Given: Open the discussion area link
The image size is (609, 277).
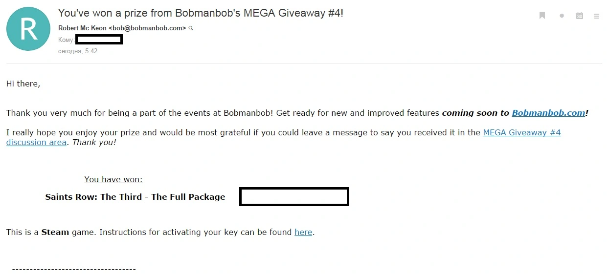Looking at the screenshot, I should point(36,143).
